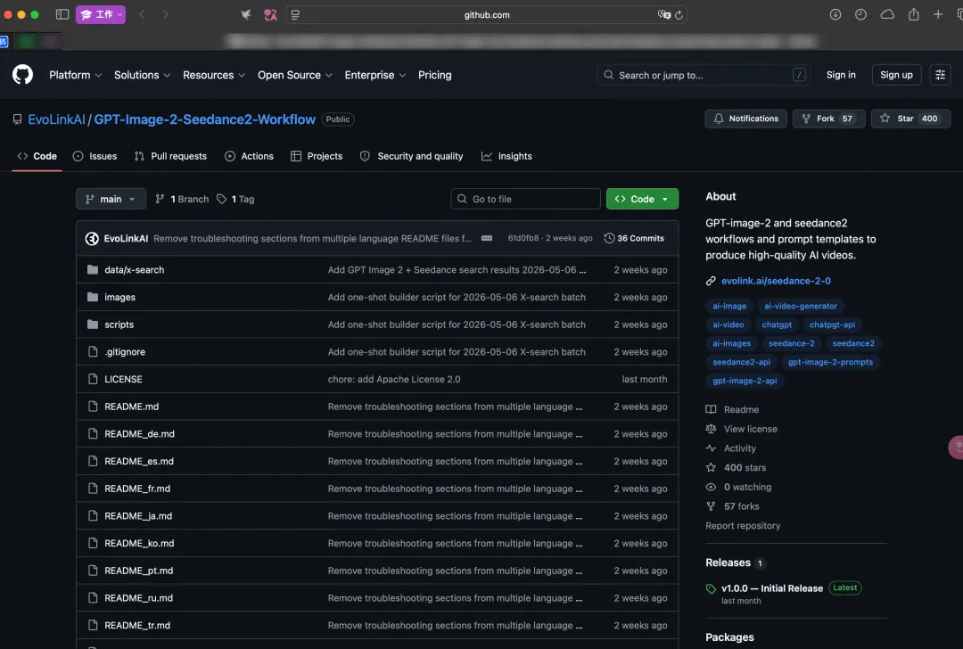The width and height of the screenshot is (963, 649).
Task: Open README_ja.md file
Action: coord(138,516)
